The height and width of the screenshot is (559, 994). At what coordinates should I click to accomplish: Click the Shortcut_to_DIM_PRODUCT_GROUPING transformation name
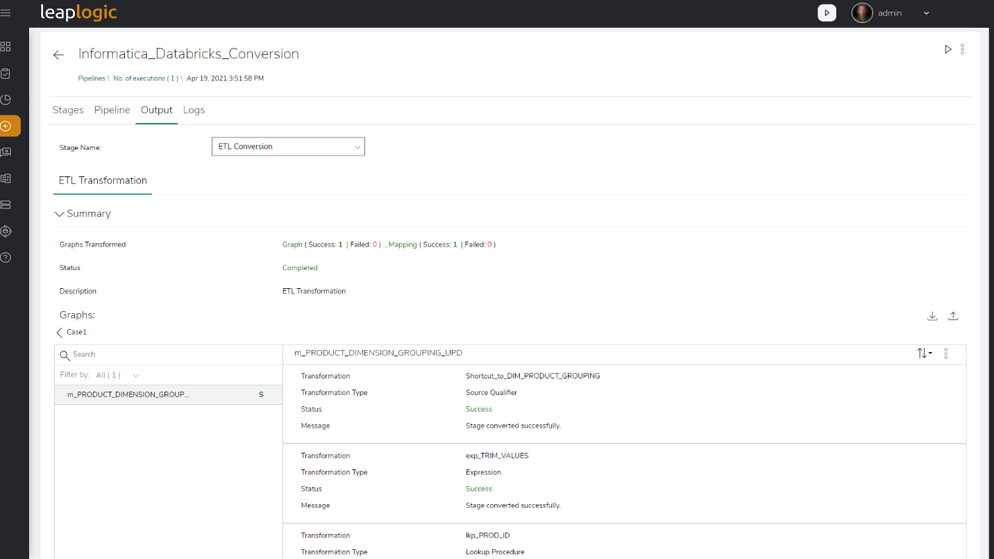pyautogui.click(x=533, y=376)
